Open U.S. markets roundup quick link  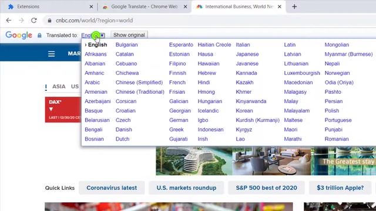point(186,188)
